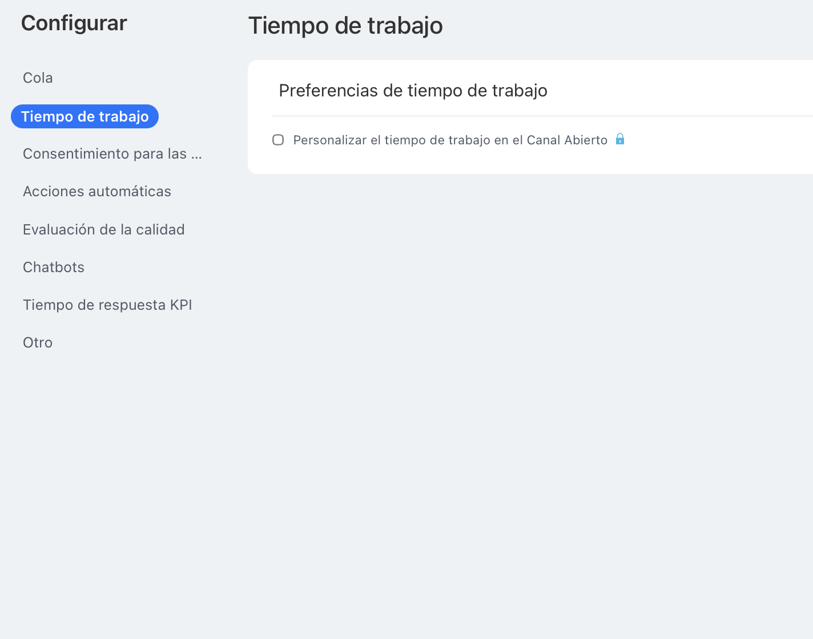Enable Personalizar el tiempo de trabajo checkbox
The height and width of the screenshot is (639, 813).
278,140
